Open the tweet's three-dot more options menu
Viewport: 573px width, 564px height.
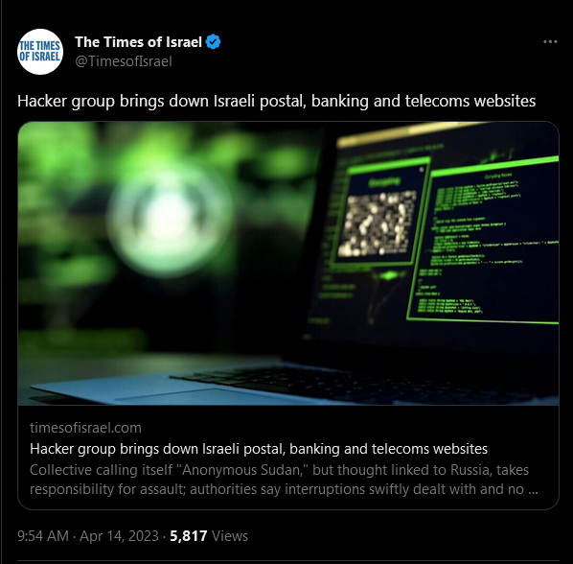click(x=550, y=42)
